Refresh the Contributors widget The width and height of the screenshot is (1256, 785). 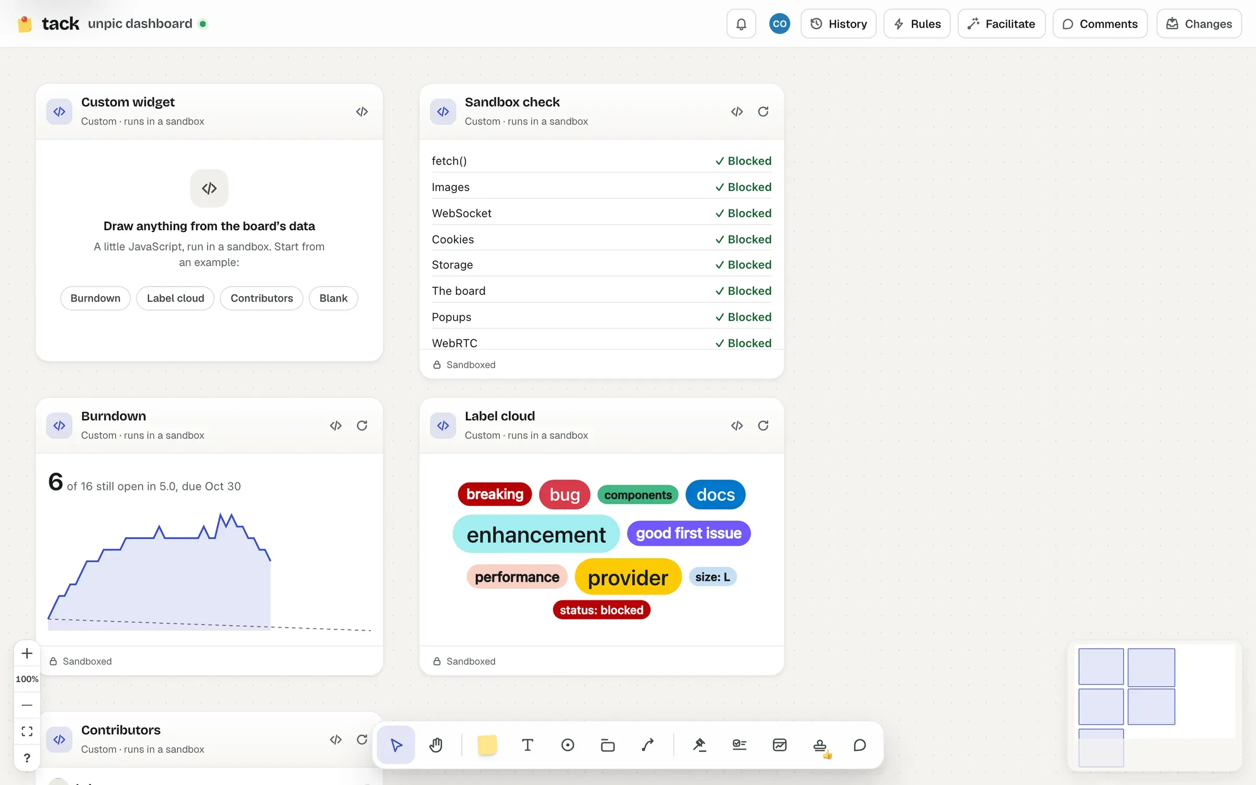click(362, 739)
